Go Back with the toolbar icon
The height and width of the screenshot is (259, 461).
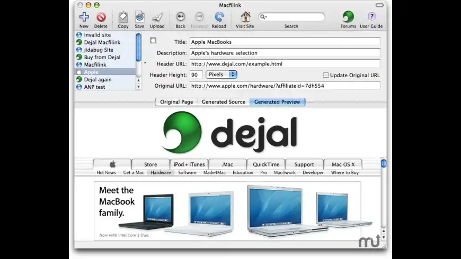(180, 17)
